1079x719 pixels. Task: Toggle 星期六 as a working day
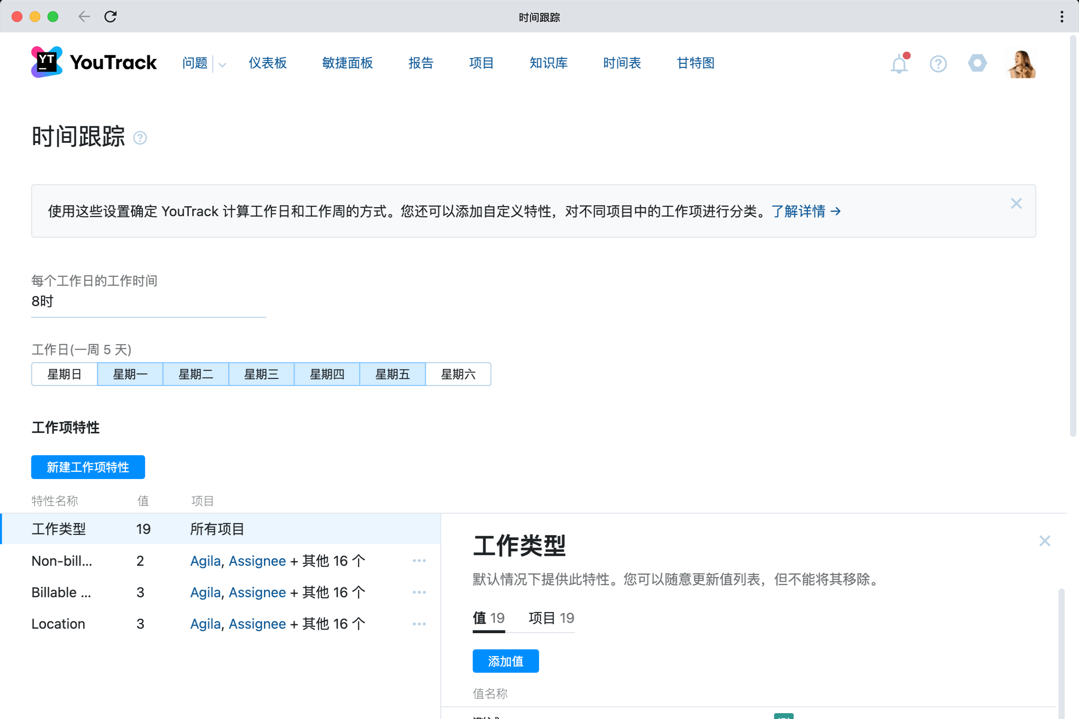(x=458, y=374)
